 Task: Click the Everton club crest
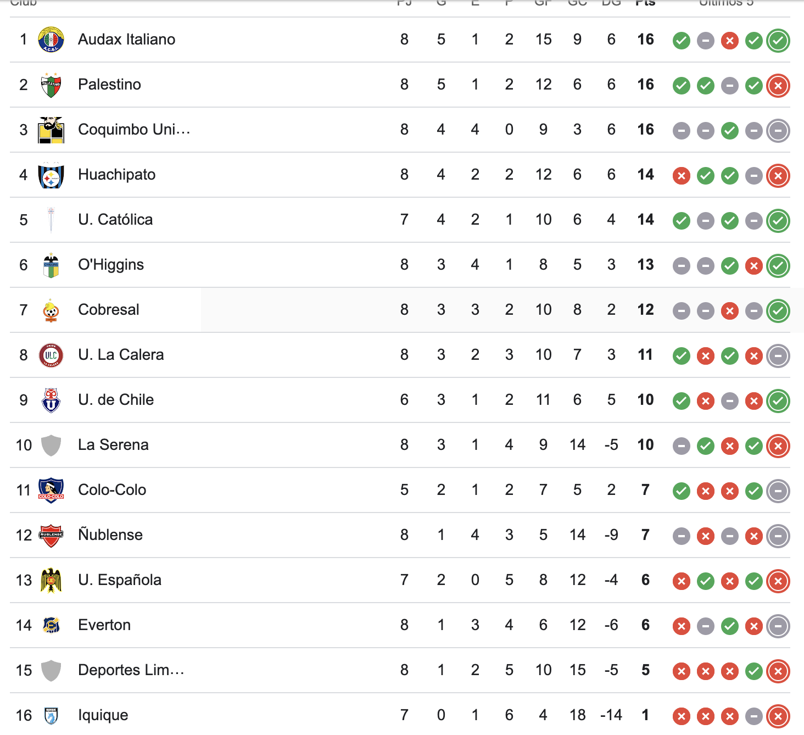(52, 626)
